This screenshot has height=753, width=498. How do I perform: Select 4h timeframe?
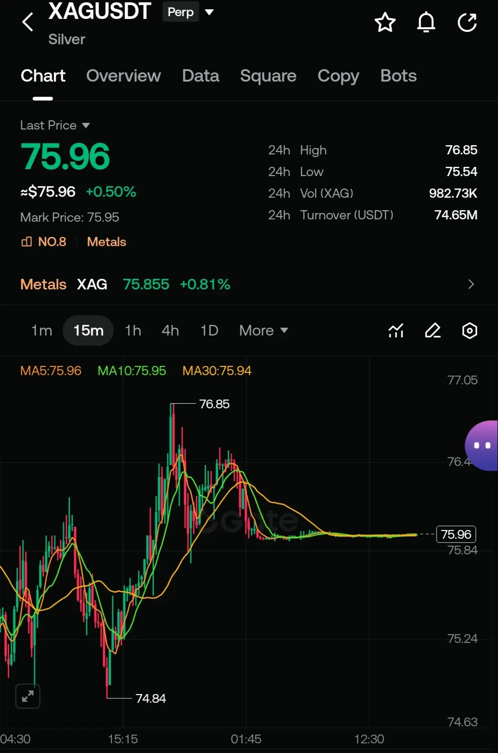point(170,330)
